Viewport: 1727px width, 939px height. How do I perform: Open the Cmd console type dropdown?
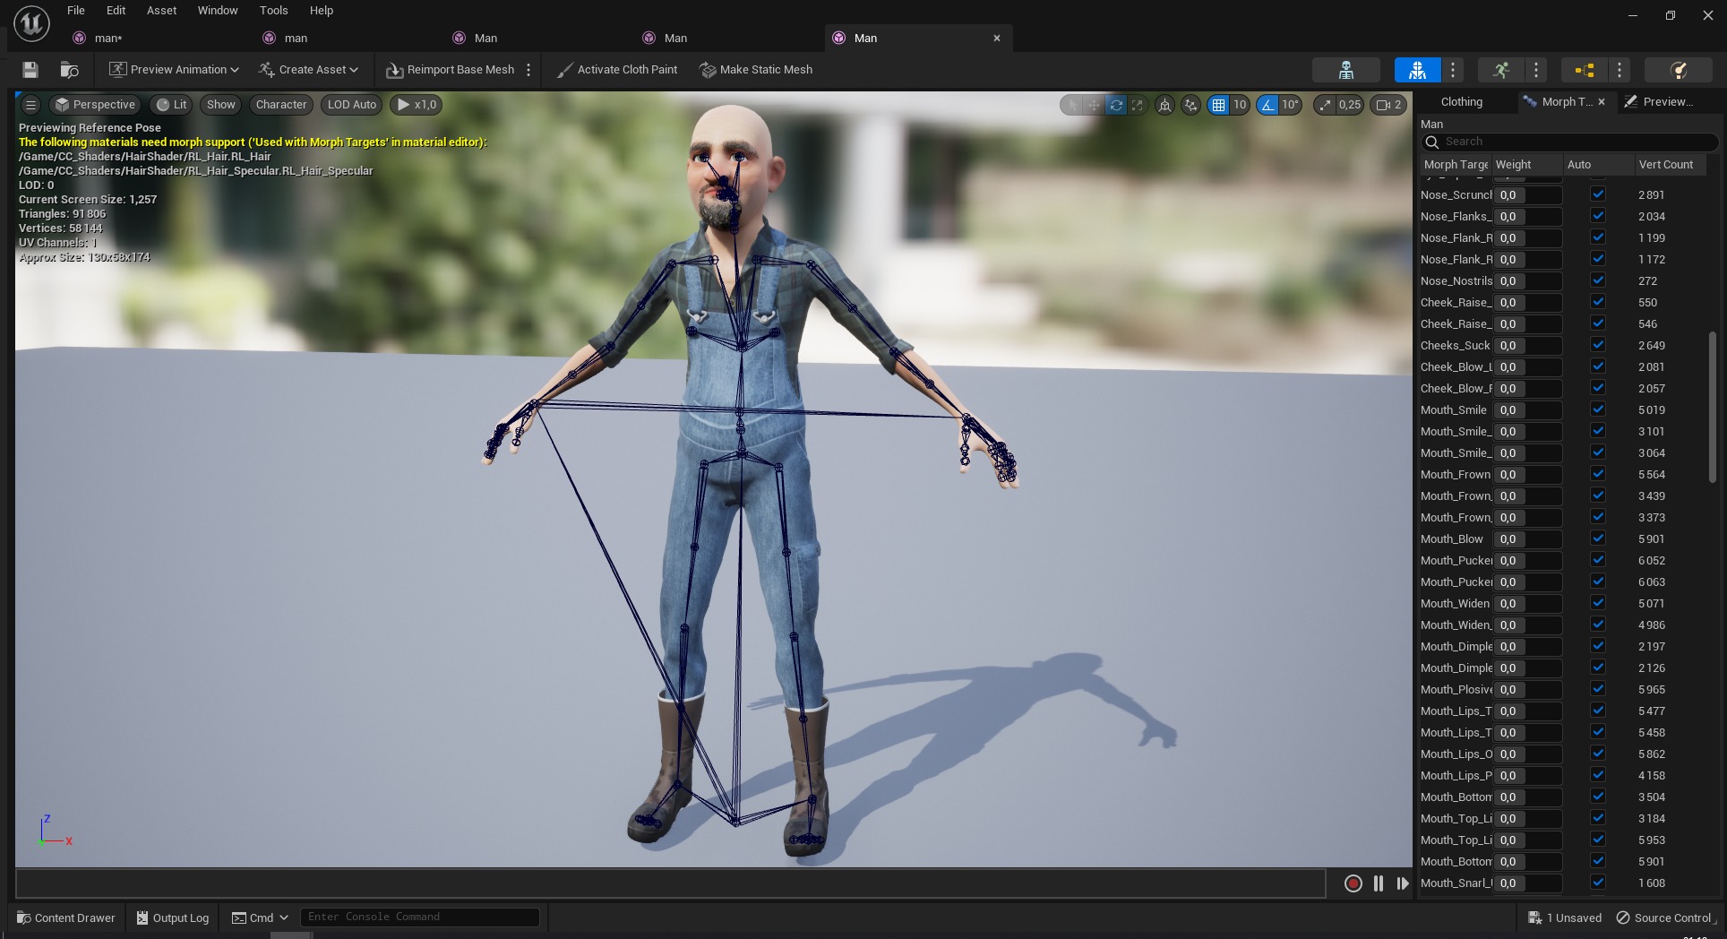(x=260, y=917)
